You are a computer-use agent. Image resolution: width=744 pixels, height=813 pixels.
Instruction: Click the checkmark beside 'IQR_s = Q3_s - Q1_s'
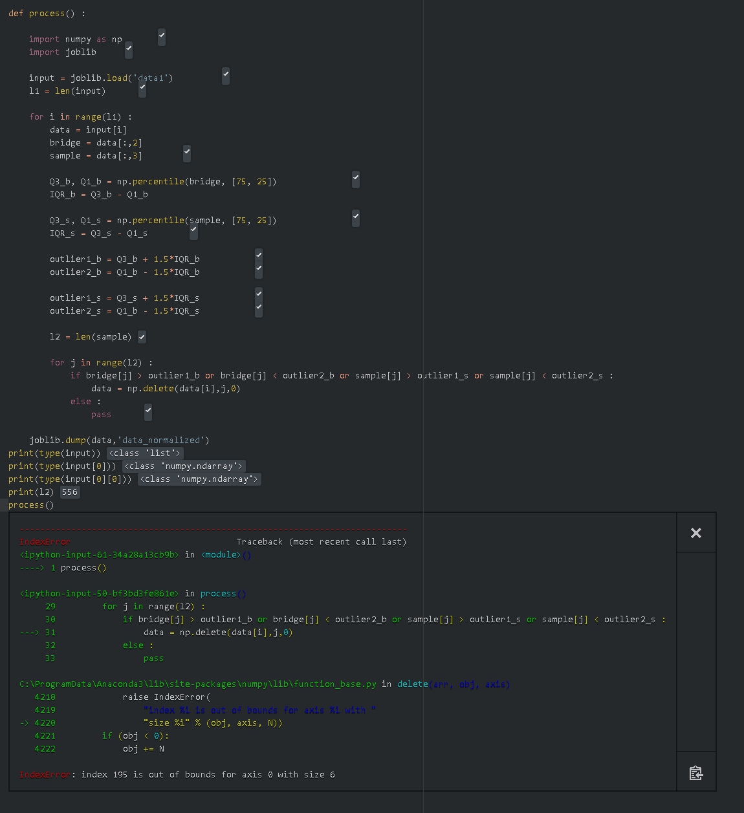click(193, 231)
